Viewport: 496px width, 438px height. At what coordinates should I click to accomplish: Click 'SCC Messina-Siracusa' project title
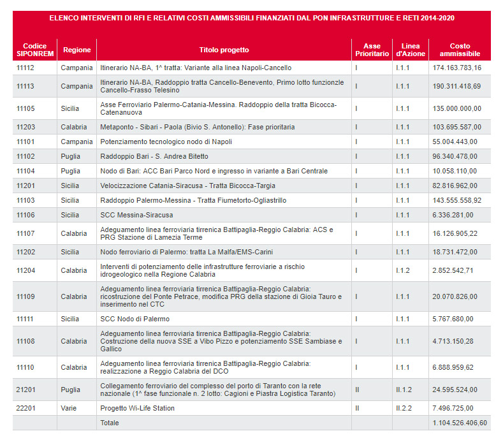tap(136, 215)
